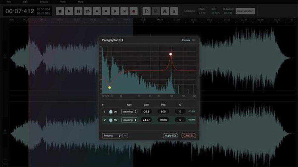Click the ellipsis button beside Presets
298x167 pixels.
tap(125, 135)
